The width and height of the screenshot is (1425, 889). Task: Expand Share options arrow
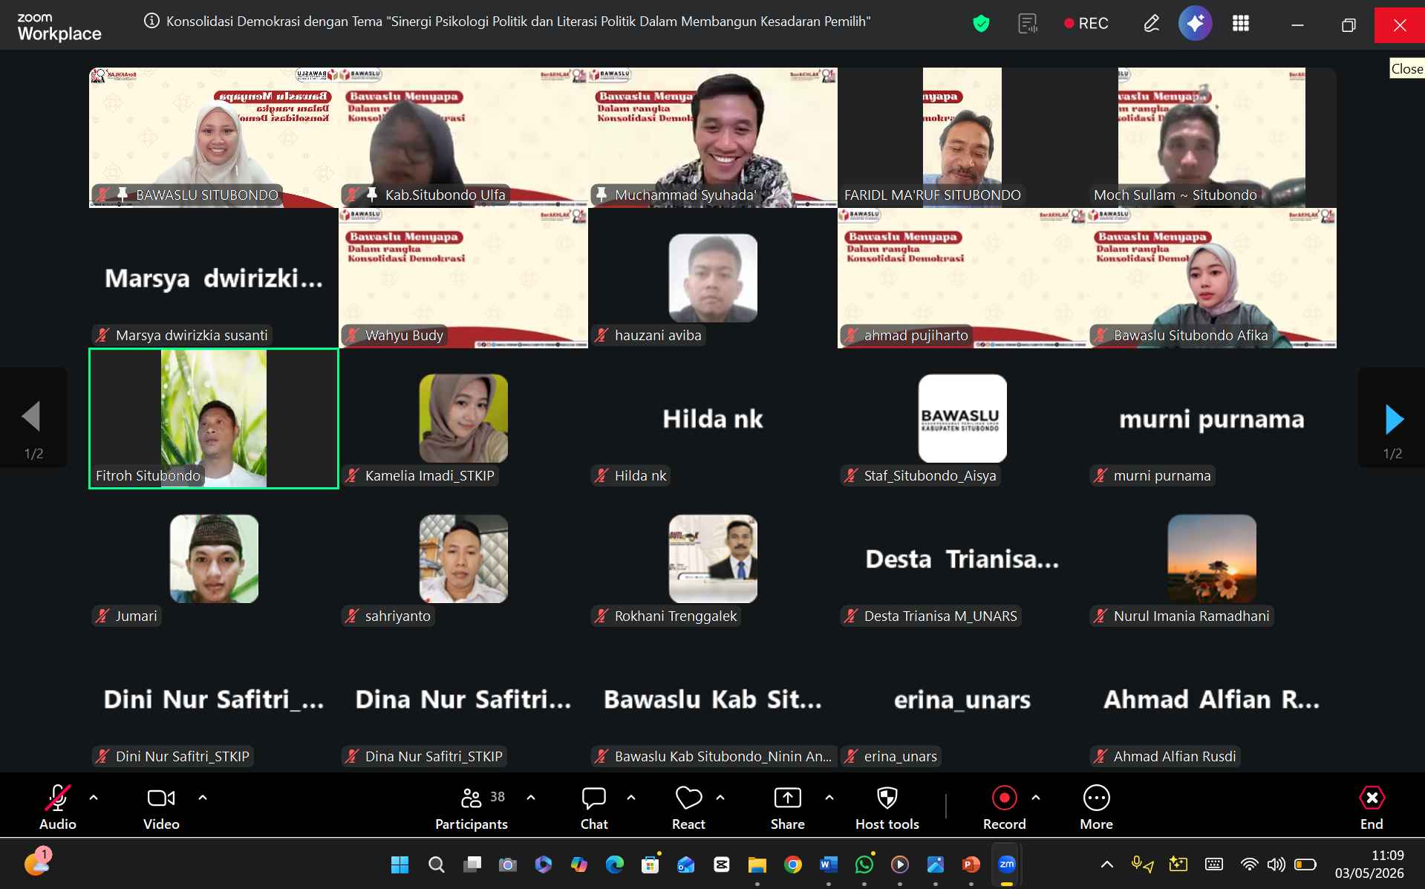pyautogui.click(x=829, y=798)
